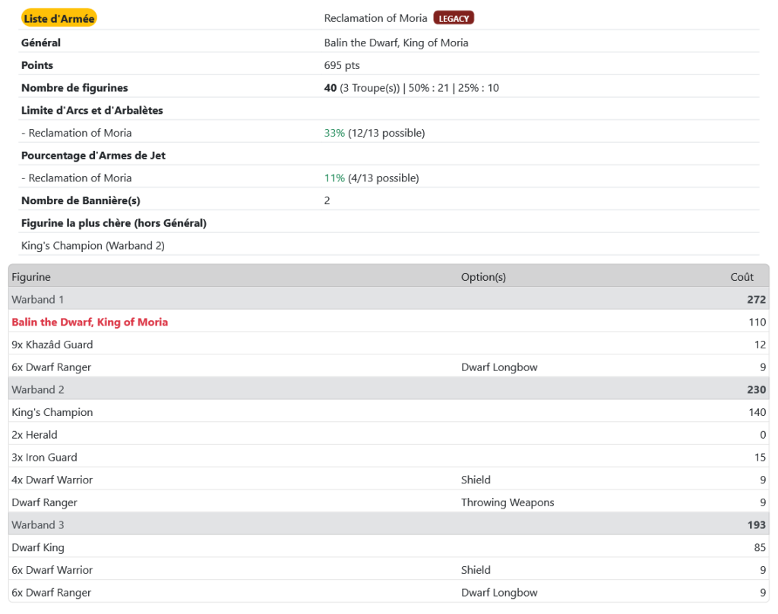Click the Figurine column header
This screenshot has height=614, width=778.
[x=31, y=277]
